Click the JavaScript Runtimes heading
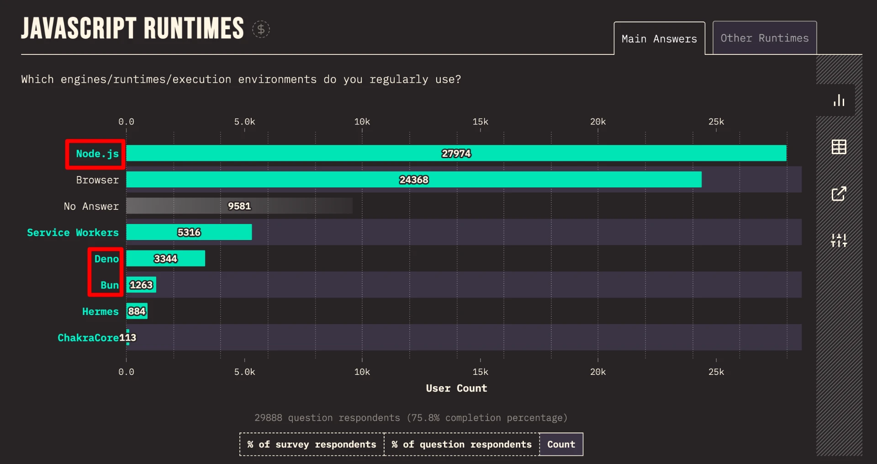The width and height of the screenshot is (877, 464). (x=132, y=28)
